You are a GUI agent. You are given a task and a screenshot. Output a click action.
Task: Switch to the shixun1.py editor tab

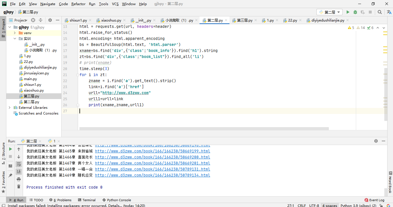tap(78, 20)
